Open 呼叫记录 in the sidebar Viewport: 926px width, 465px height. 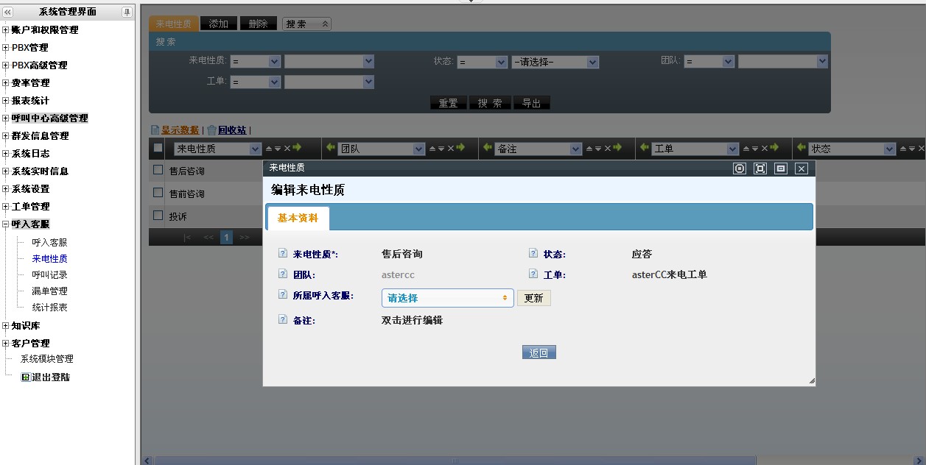[49, 274]
